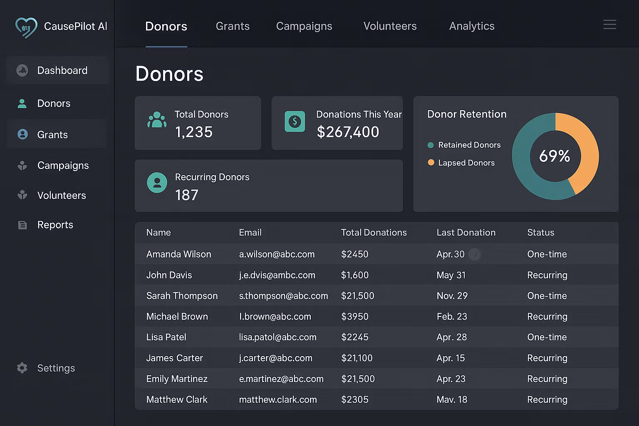The height and width of the screenshot is (426, 639).
Task: Click the Status column header
Action: click(x=540, y=233)
